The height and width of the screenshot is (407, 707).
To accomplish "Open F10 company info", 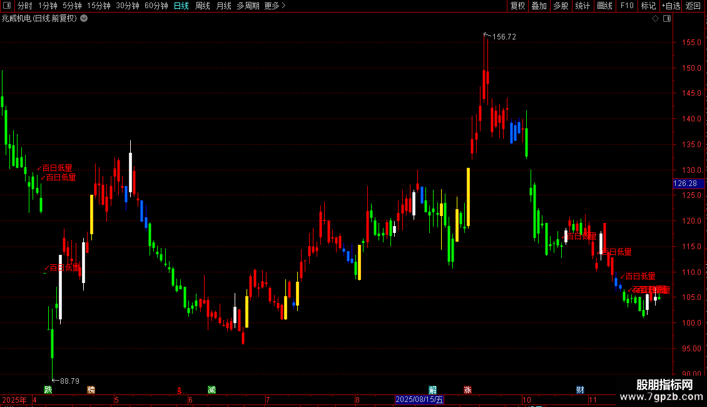I will 627,6.
